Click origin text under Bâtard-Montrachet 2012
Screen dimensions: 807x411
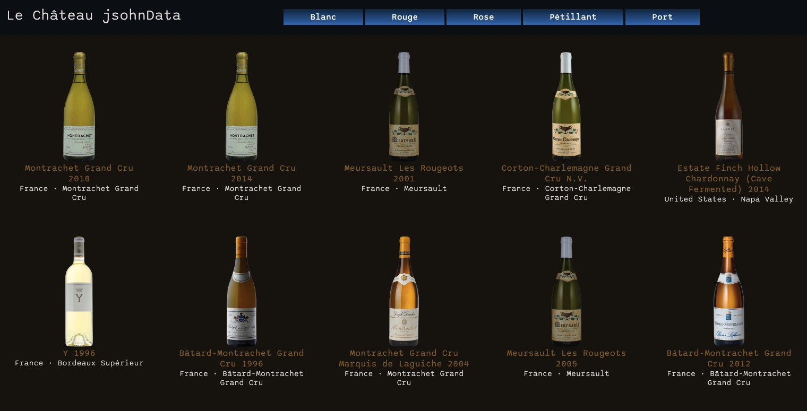728,378
